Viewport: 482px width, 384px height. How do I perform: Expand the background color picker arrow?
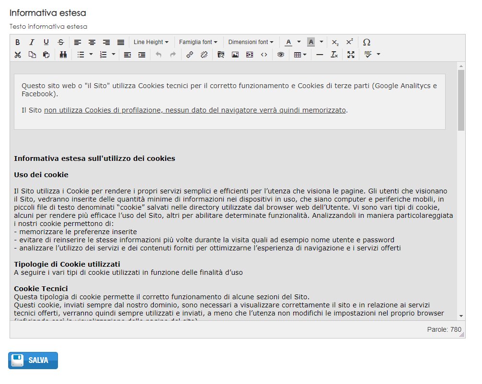tap(321, 42)
